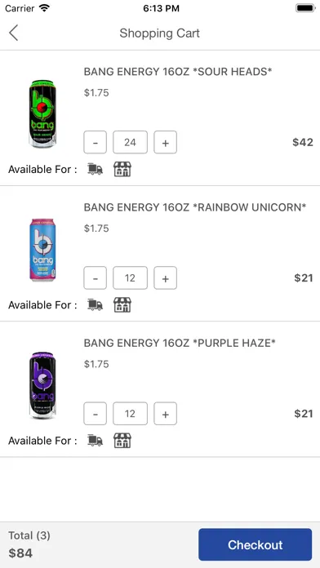
Task: Tap the back arrow in header
Action: click(13, 33)
